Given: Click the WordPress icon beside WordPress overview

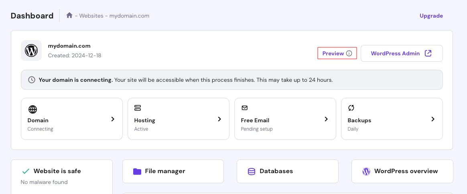Looking at the screenshot, I should [366, 172].
